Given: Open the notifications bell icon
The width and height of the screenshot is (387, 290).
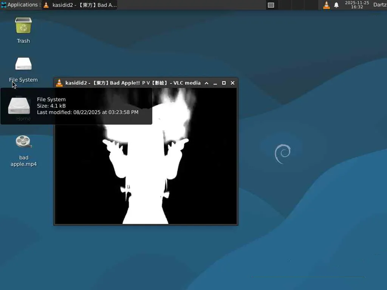Looking at the screenshot, I should 336,5.
